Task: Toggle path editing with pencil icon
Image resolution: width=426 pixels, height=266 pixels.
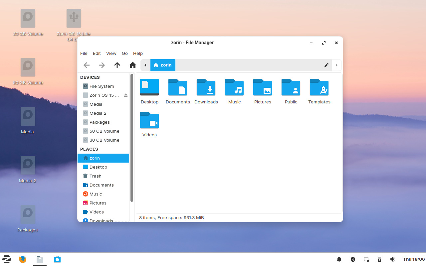Action: coord(326,65)
